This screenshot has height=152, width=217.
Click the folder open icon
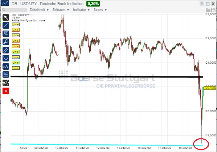click(x=208, y=10)
